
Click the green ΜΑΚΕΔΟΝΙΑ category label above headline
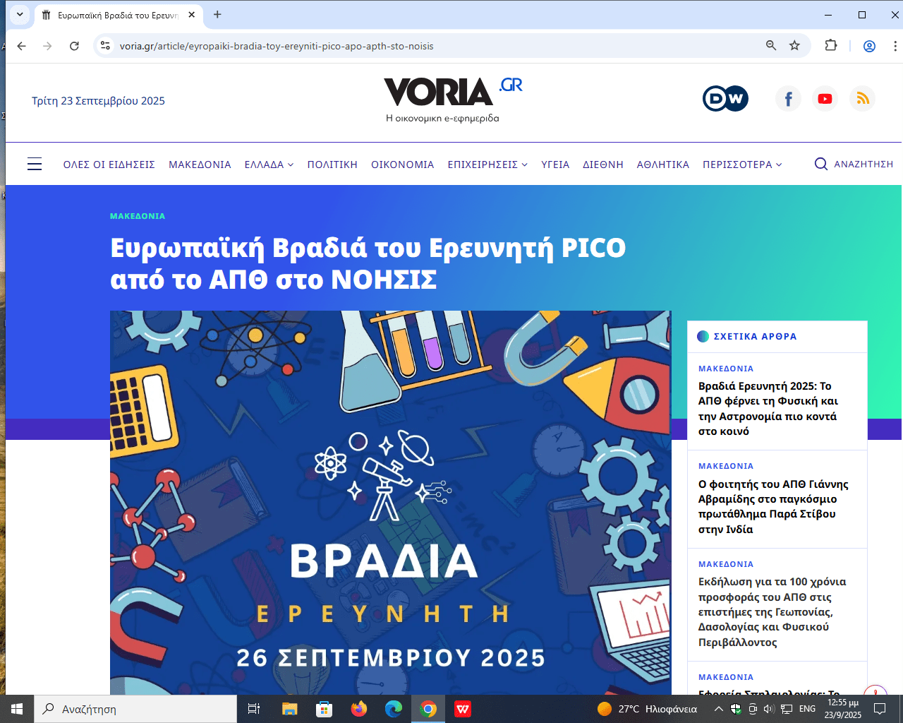[138, 216]
